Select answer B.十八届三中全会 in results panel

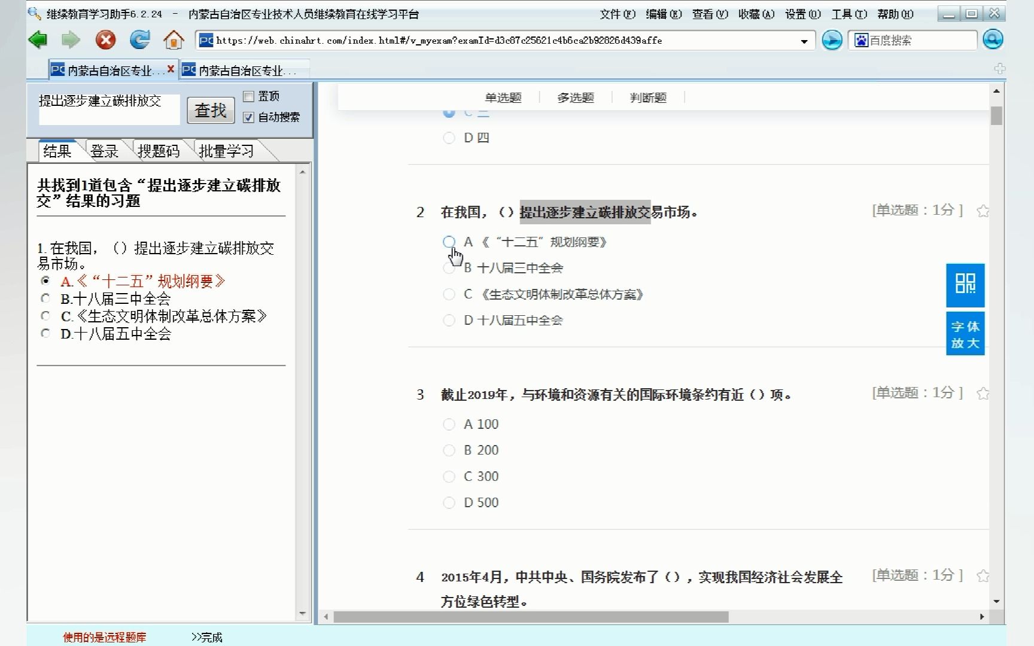[x=45, y=298]
